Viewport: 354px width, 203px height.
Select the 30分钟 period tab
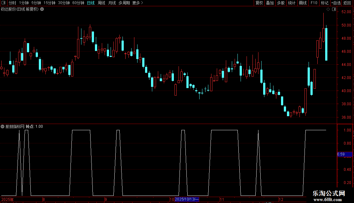pos(64,3)
